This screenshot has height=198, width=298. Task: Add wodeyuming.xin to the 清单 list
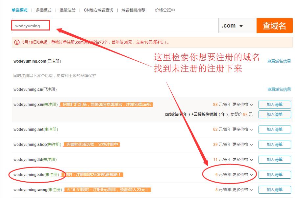point(275,104)
